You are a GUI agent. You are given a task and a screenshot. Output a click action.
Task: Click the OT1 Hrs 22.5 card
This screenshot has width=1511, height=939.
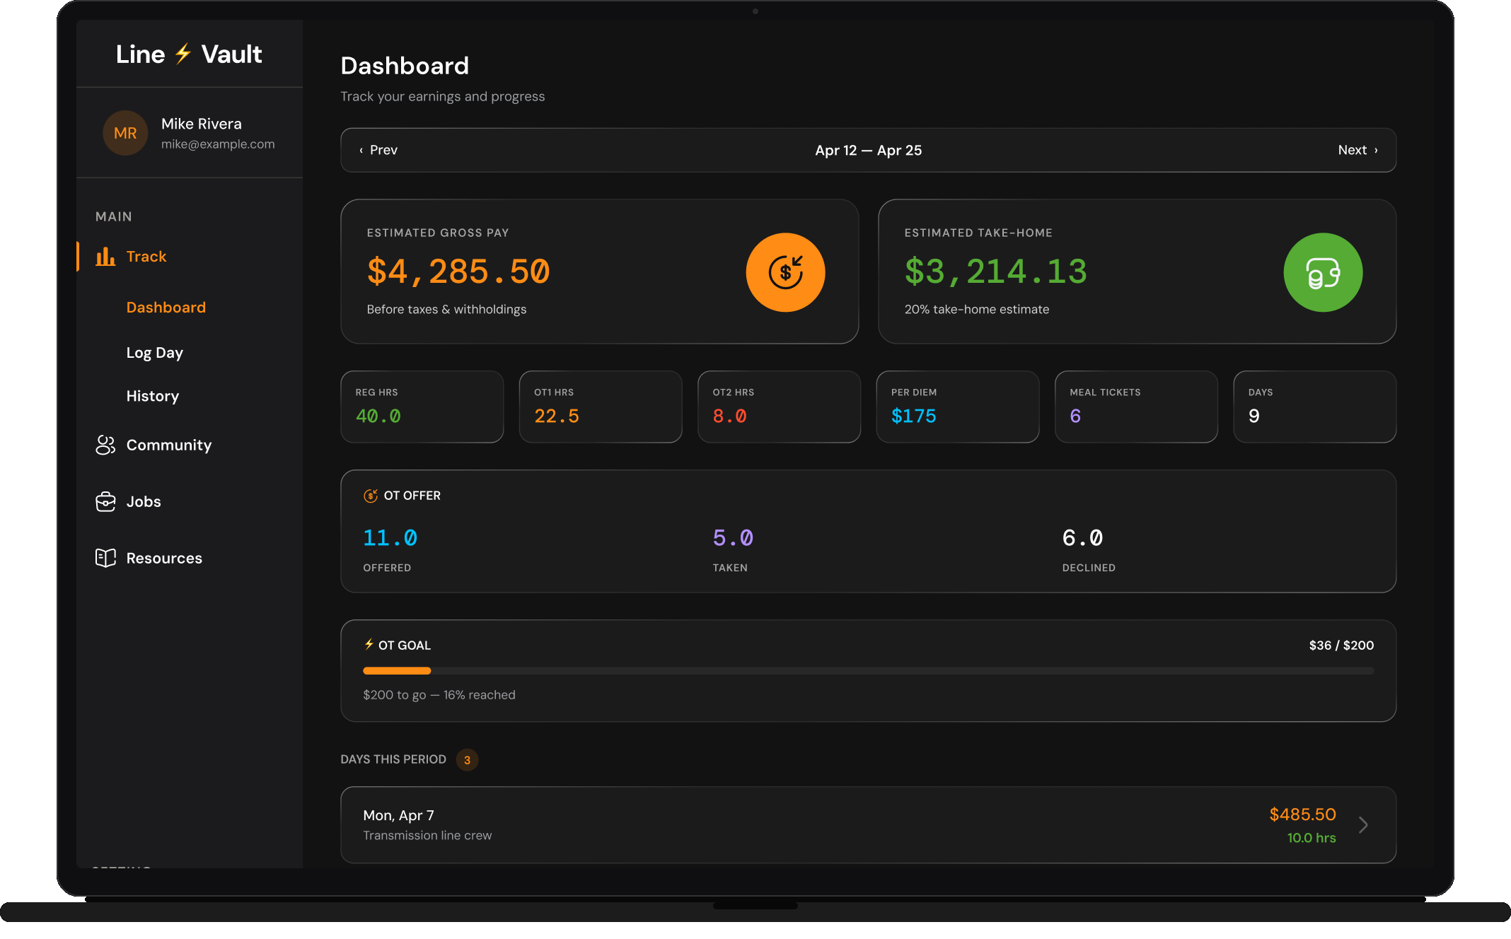coord(601,407)
